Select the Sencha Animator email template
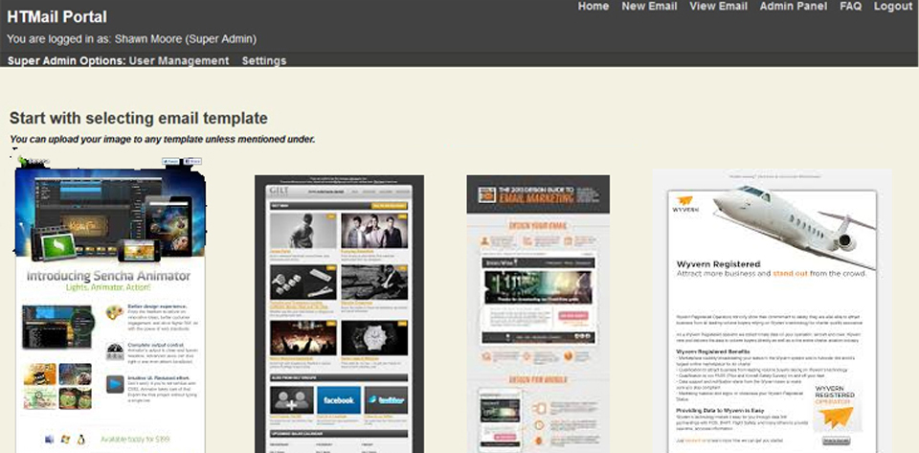The image size is (919, 453). (111, 306)
